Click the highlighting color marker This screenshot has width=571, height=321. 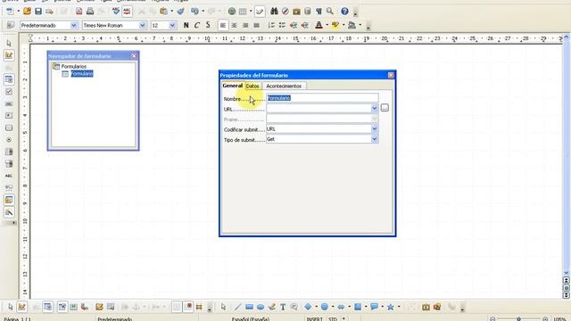(x=335, y=25)
